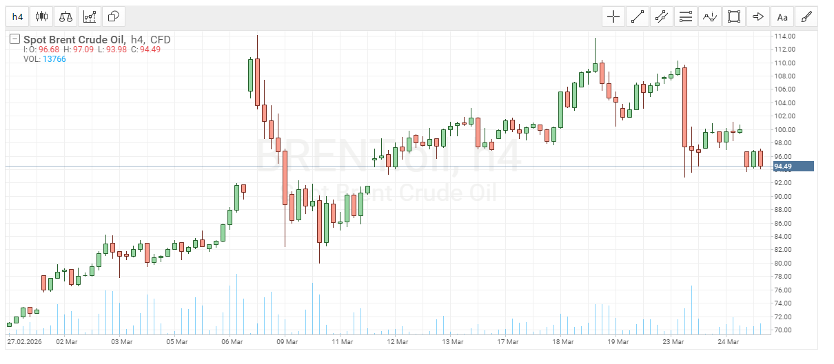
Task: Click the 09 Mar date on time axis
Action: click(287, 341)
